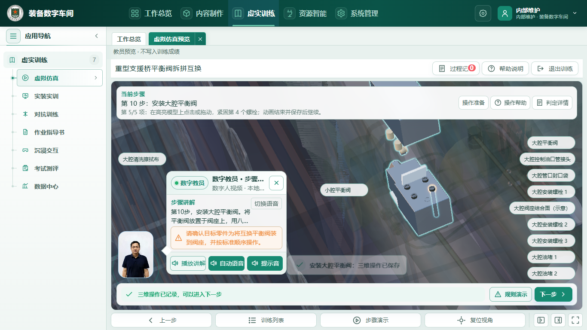Toggle 自动语音 auto voice
The height and width of the screenshot is (330, 587).
[x=226, y=263]
